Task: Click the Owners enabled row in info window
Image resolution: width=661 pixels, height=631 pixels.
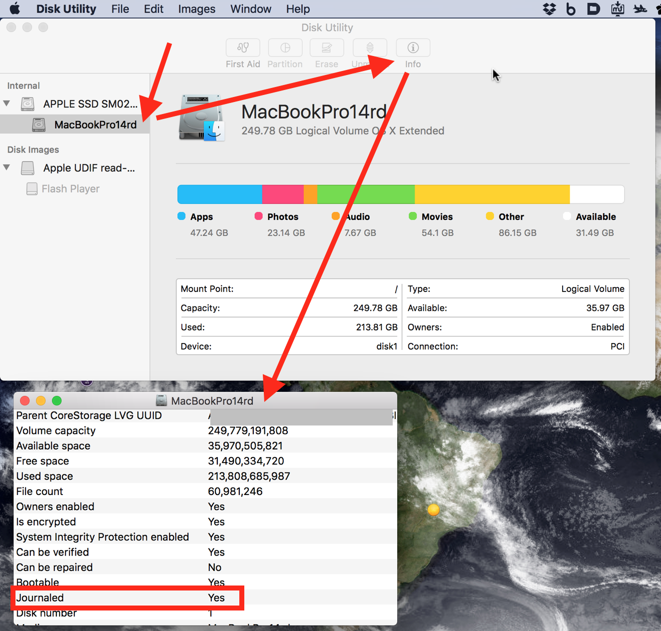Action: click(205, 506)
